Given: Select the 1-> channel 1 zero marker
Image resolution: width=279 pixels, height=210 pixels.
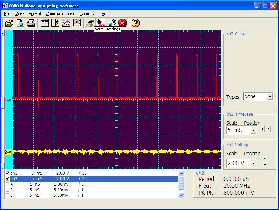Looking at the screenshot, I should [x=8, y=100].
